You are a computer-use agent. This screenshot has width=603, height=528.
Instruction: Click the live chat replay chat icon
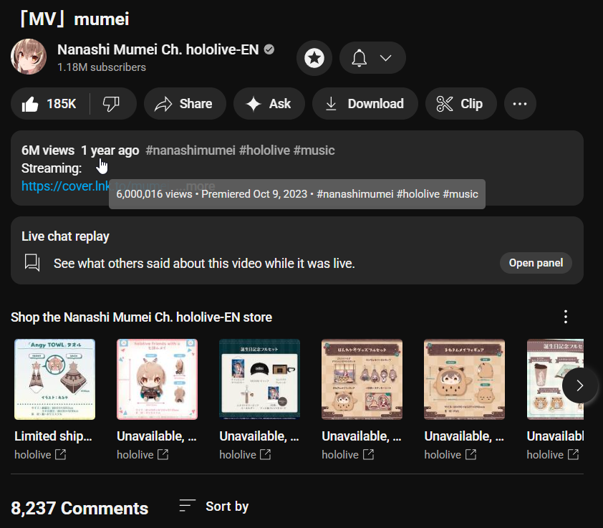32,263
